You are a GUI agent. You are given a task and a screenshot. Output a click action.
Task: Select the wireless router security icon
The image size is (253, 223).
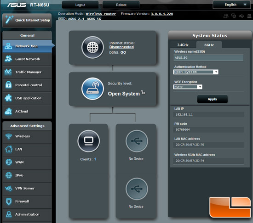(x=92, y=89)
